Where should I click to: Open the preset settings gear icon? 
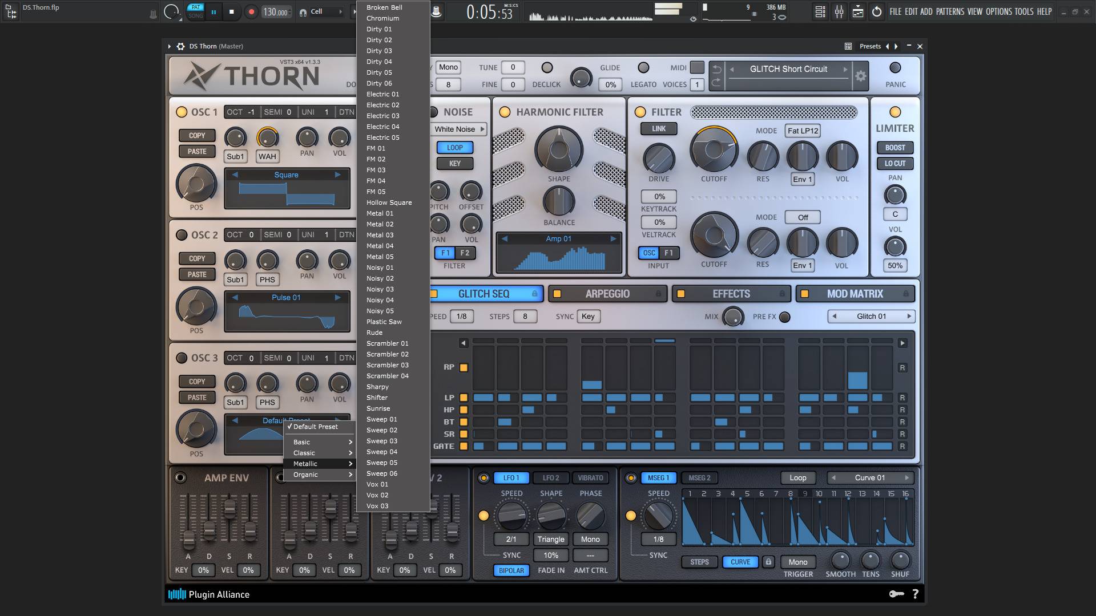860,76
